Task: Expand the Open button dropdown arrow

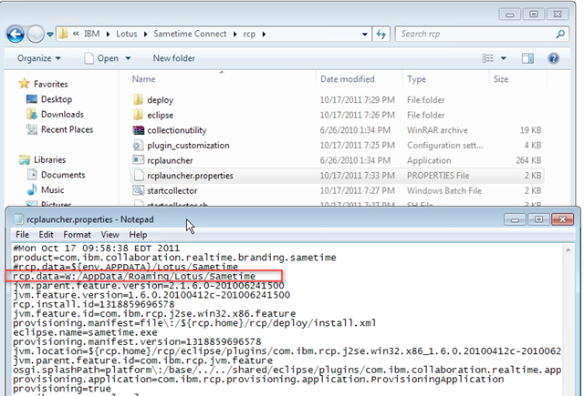Action: (x=128, y=58)
